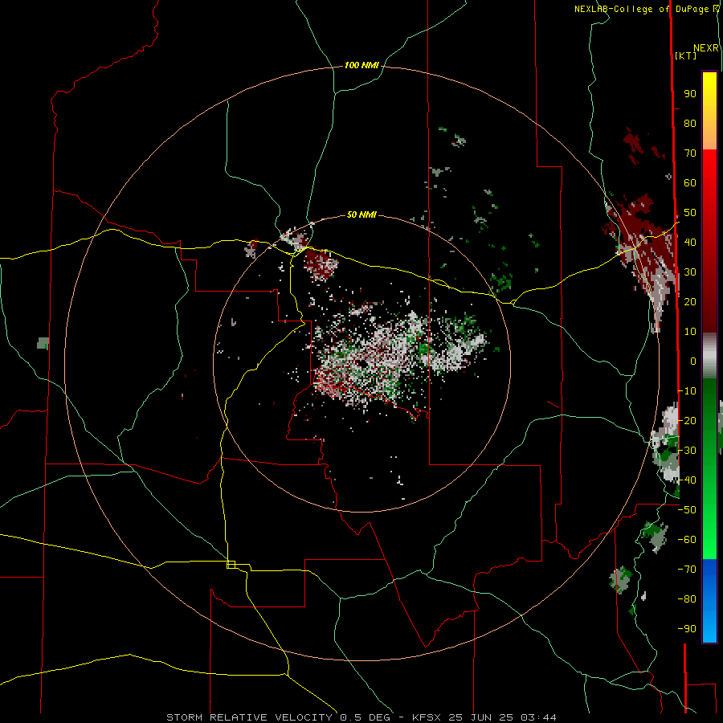Click the 60 value on the velocity scale
The image size is (723, 723).
point(690,183)
